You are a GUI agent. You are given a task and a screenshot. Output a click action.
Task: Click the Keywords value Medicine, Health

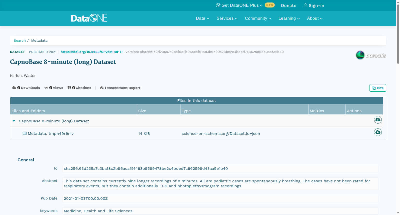220,211
